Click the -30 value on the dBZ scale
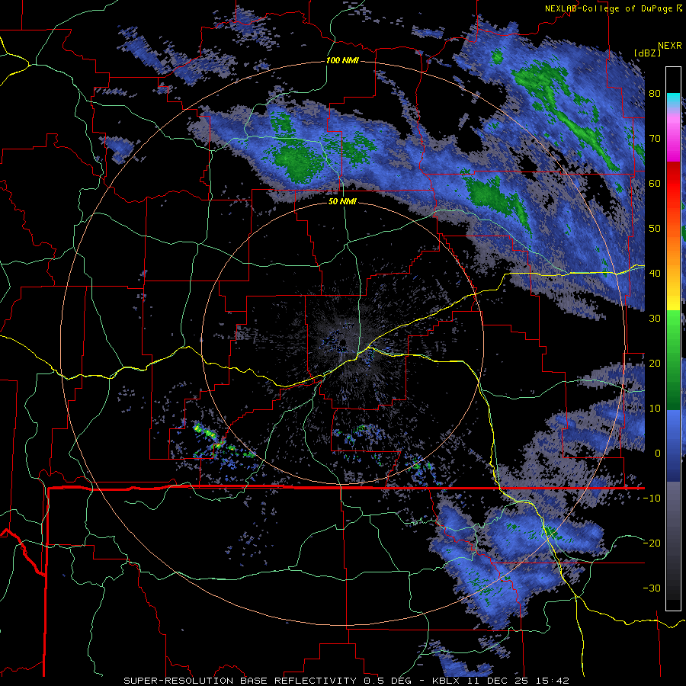686x686 pixels. point(652,588)
